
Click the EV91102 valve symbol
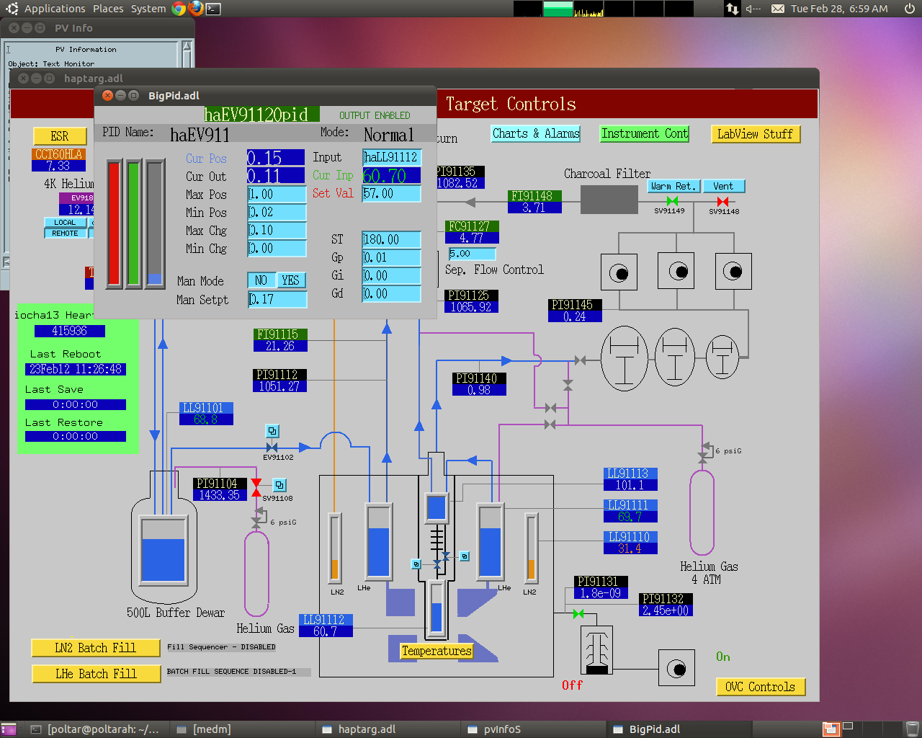click(x=272, y=448)
